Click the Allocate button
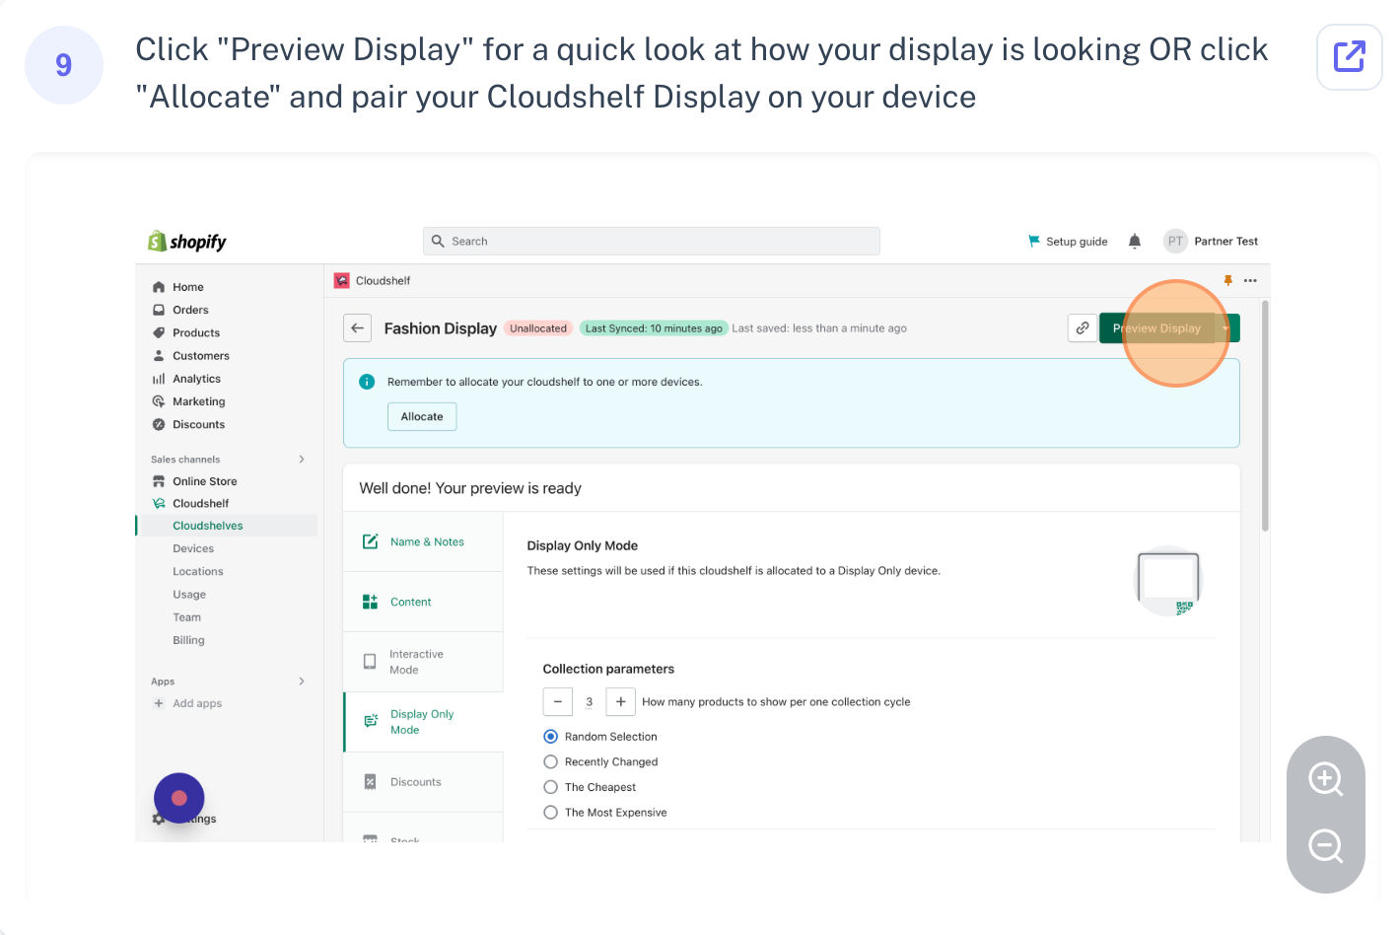Screen dimensions: 1398x935 (422, 416)
